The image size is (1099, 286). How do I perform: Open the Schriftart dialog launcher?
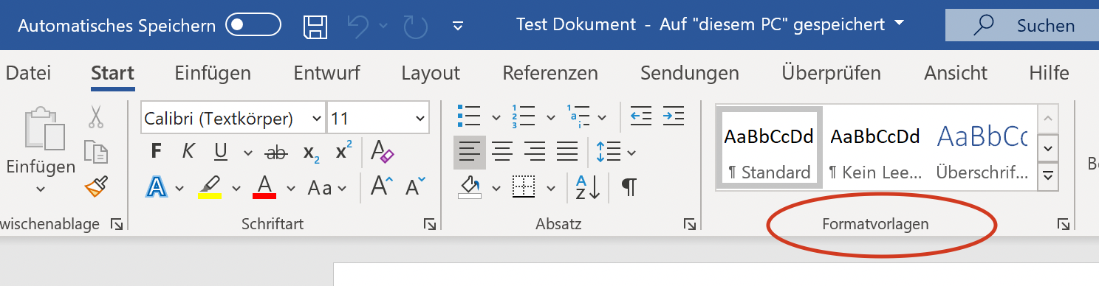(429, 224)
